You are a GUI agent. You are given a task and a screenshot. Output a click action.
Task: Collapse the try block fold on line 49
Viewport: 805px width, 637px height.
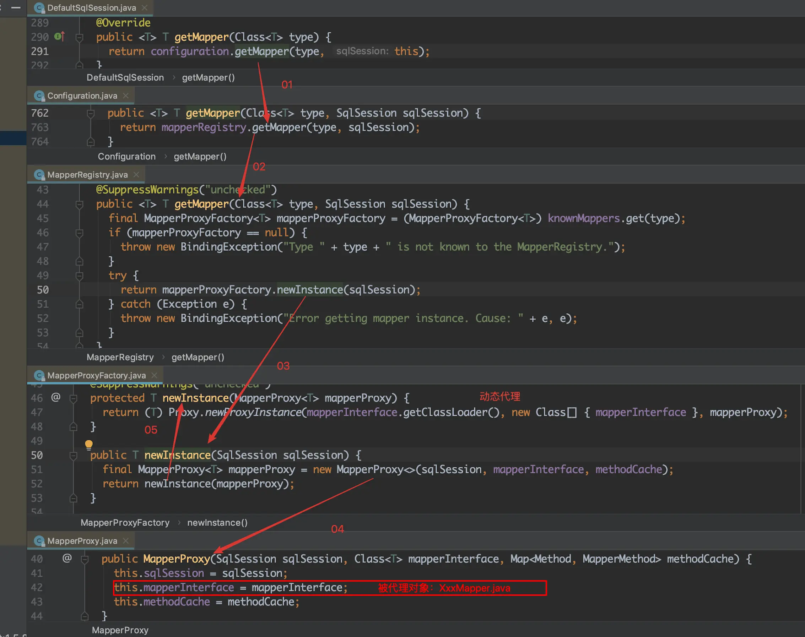[x=79, y=276]
